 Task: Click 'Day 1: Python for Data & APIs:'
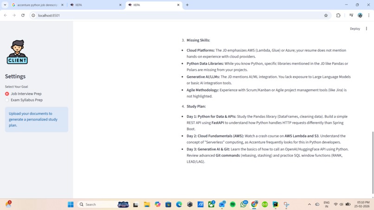(211, 116)
